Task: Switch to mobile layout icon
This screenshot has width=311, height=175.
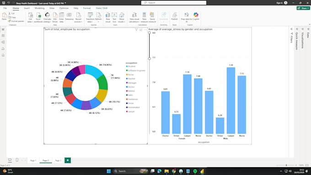Action: pos(17,160)
